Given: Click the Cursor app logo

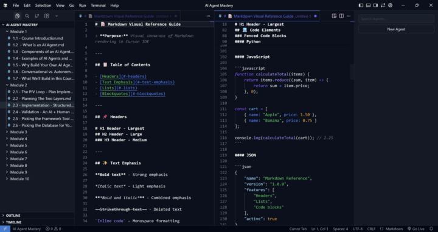Looking at the screenshot, I should (x=5, y=5).
